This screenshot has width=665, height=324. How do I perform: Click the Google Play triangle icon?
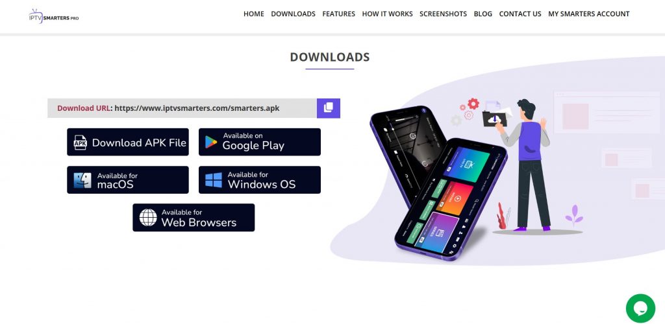click(x=211, y=142)
